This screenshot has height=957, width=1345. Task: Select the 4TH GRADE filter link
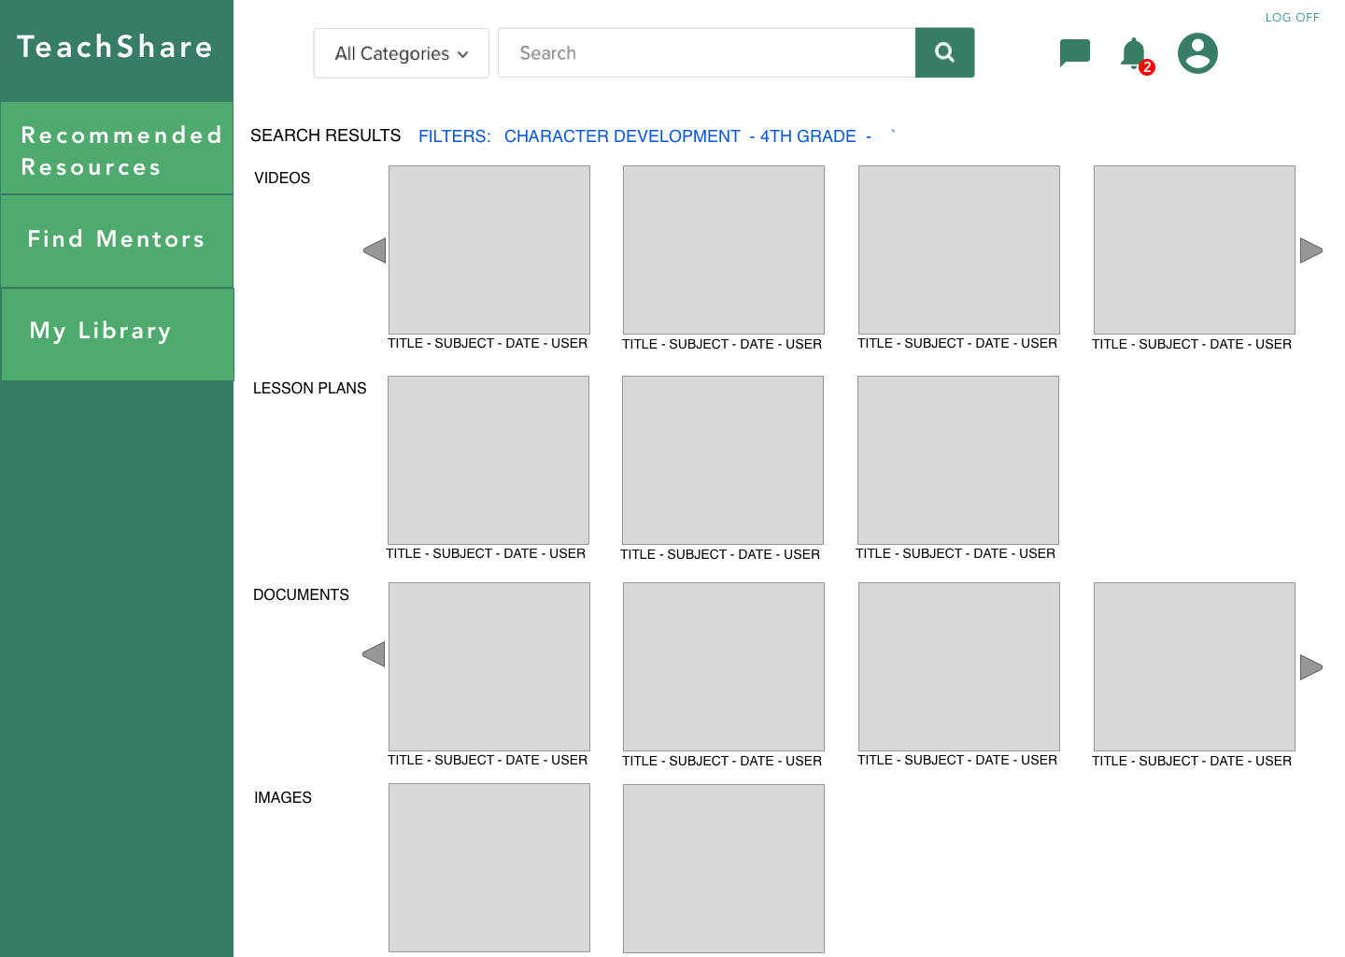coord(808,136)
